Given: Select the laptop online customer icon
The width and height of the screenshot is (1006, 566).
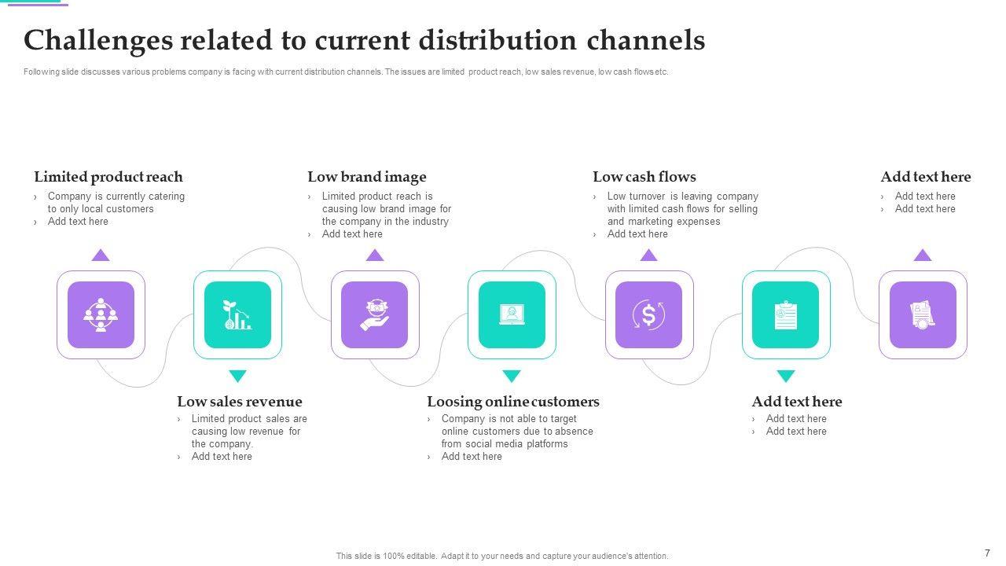Looking at the screenshot, I should (512, 315).
